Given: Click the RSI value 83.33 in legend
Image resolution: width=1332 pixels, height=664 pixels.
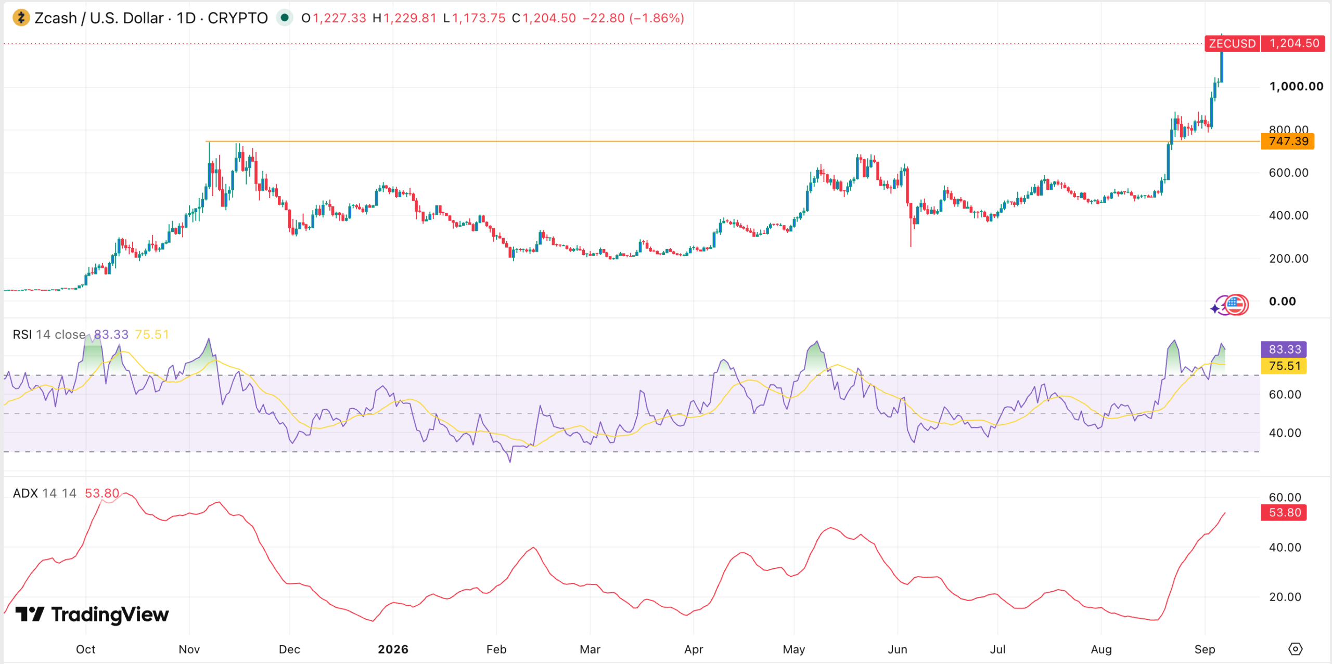Looking at the screenshot, I should coord(111,334).
